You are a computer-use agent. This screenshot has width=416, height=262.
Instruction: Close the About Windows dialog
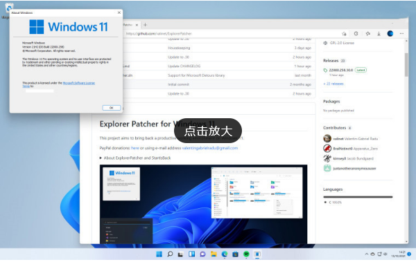(x=119, y=12)
